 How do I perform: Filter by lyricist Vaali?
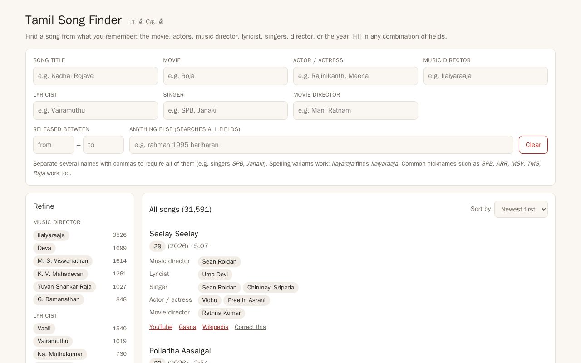click(44, 329)
